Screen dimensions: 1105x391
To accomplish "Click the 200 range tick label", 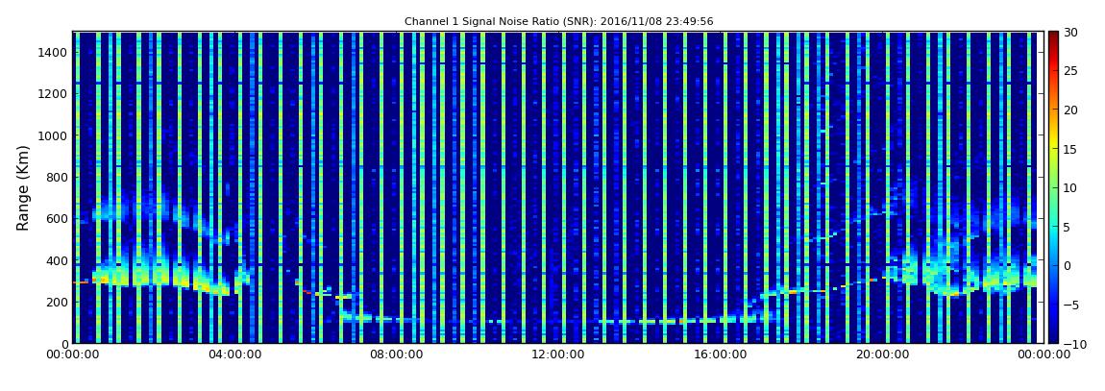I will coord(58,302).
